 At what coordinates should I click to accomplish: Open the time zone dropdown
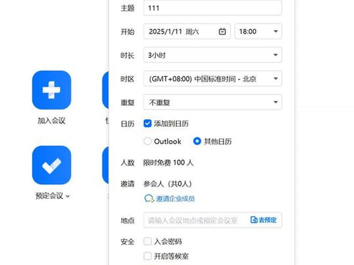pyautogui.click(x=212, y=79)
